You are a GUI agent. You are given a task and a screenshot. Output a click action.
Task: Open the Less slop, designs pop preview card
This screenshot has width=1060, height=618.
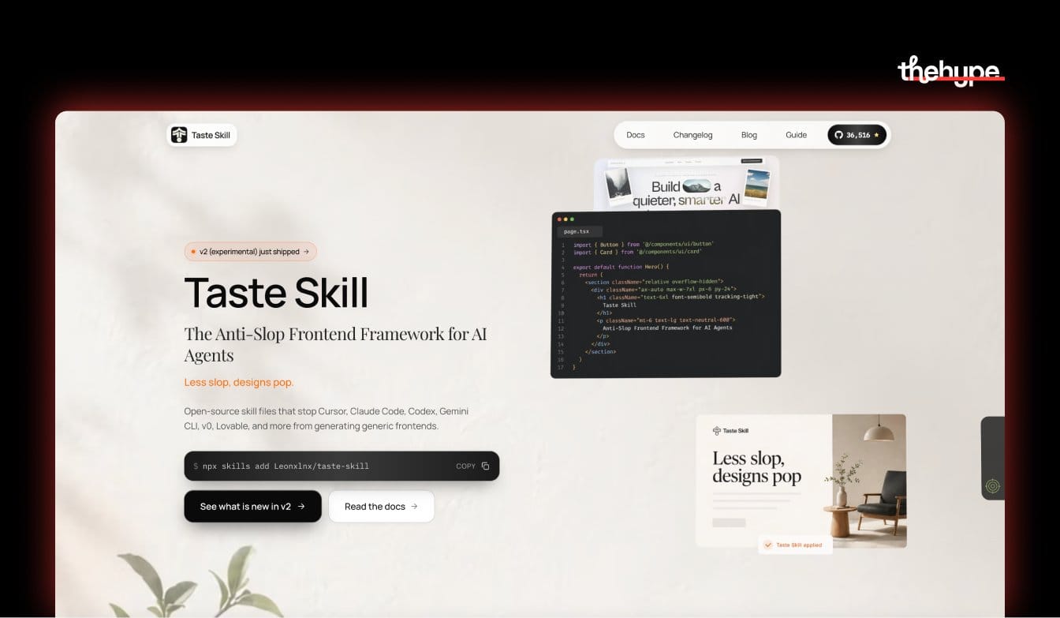pos(801,481)
